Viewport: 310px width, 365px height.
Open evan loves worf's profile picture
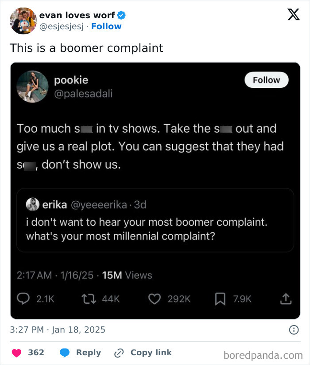pyautogui.click(x=23, y=21)
